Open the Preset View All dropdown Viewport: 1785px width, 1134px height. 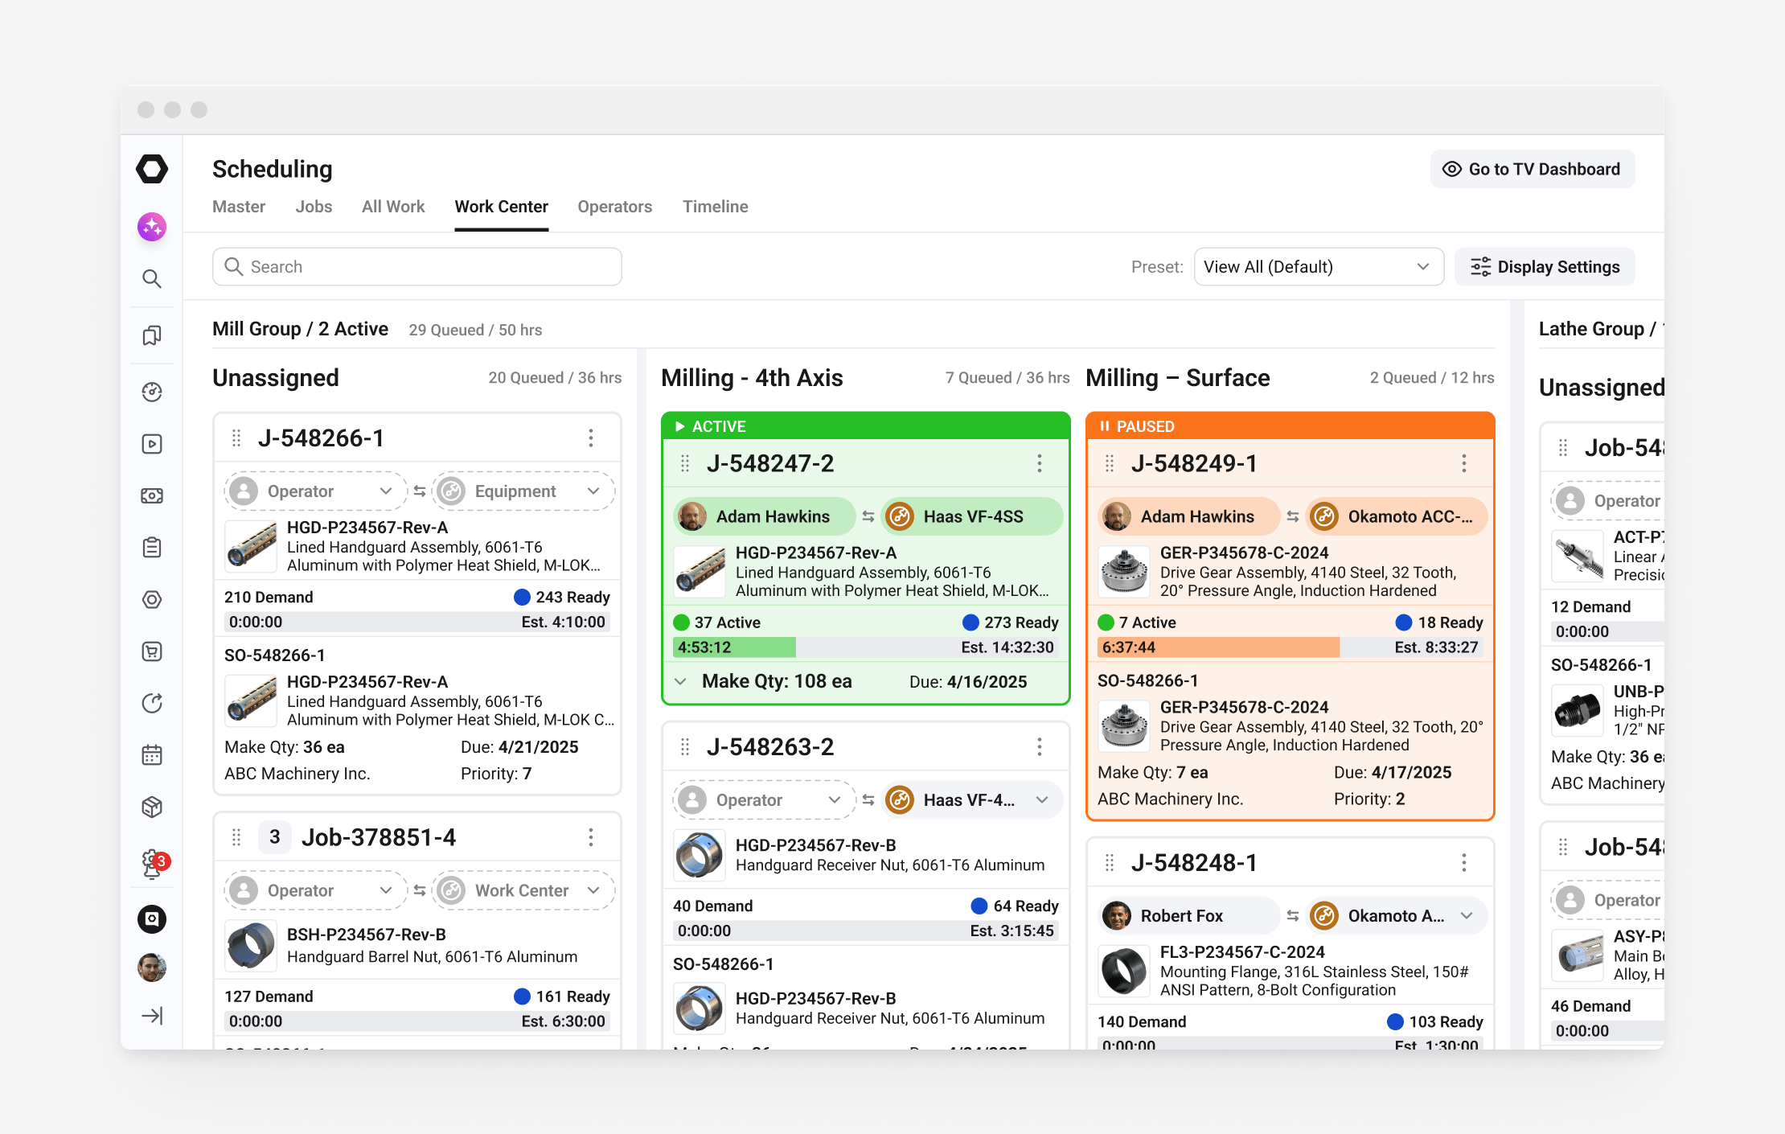pyautogui.click(x=1319, y=267)
